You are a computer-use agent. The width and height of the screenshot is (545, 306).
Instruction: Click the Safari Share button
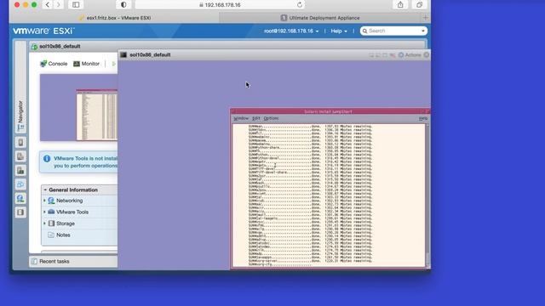[x=400, y=5]
